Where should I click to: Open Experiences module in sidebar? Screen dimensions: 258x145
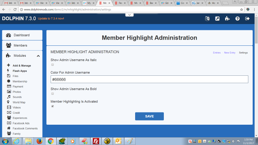(20, 118)
